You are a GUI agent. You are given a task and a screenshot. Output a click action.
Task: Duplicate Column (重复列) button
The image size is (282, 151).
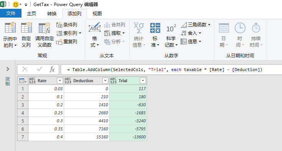pos(66,42)
